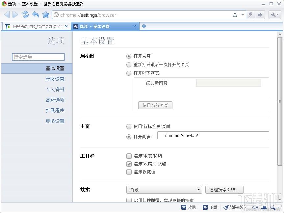Screen dimensions: 284x213
Task: Open page zoom magnifier icon
Action: point(272,207)
